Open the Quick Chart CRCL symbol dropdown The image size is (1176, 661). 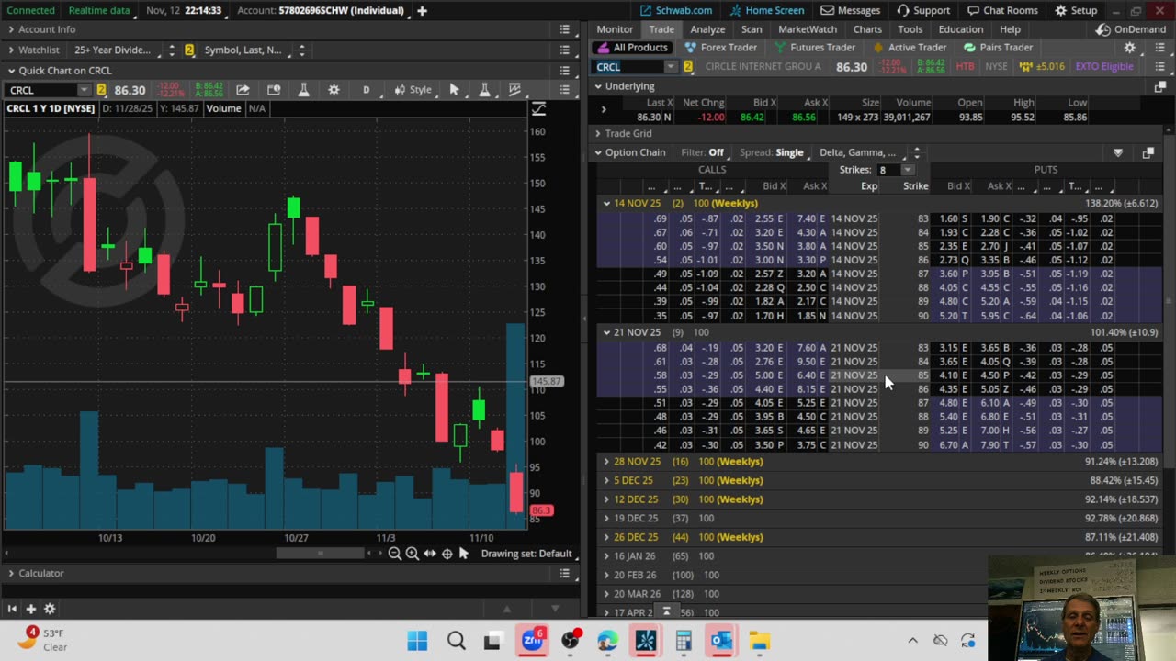click(x=85, y=90)
